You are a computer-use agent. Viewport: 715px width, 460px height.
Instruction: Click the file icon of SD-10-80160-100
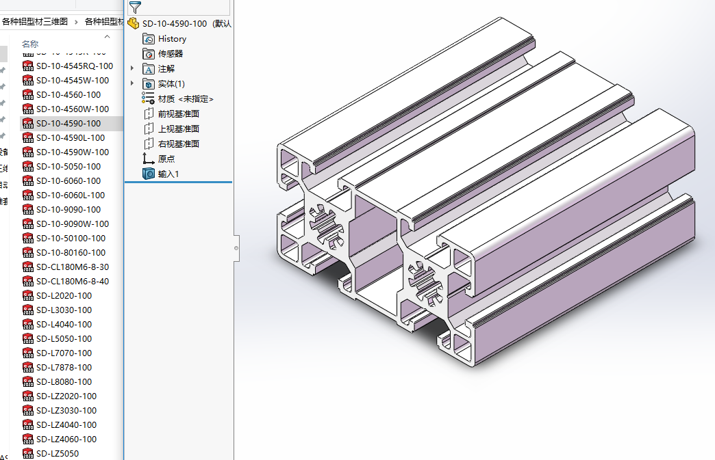(28, 253)
